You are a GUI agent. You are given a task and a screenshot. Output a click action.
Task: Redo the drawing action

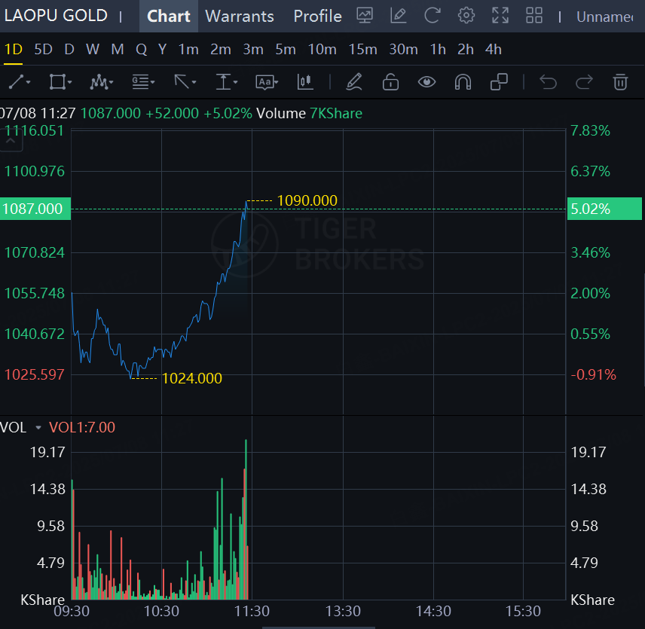(x=584, y=82)
